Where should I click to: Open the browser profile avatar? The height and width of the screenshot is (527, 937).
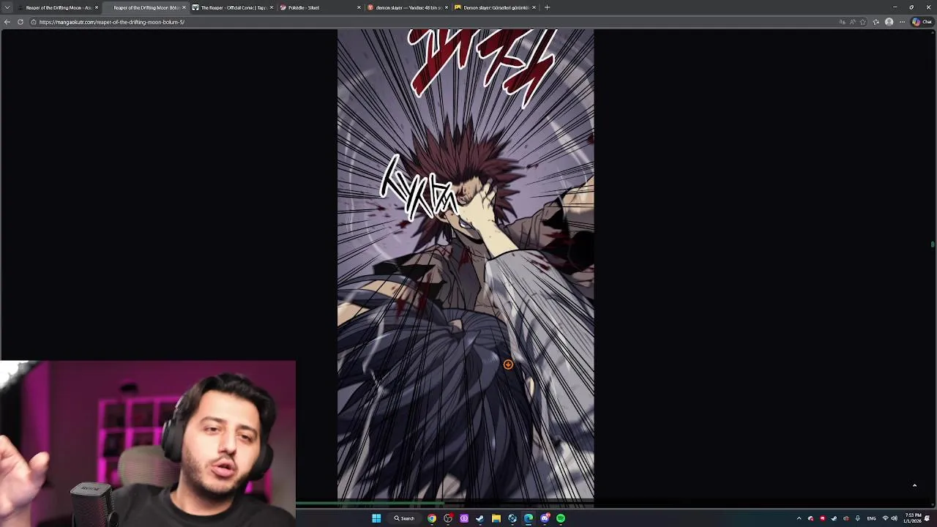(889, 22)
